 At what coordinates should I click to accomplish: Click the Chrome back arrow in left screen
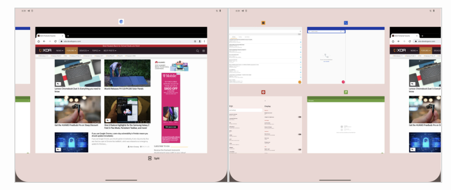click(44, 41)
